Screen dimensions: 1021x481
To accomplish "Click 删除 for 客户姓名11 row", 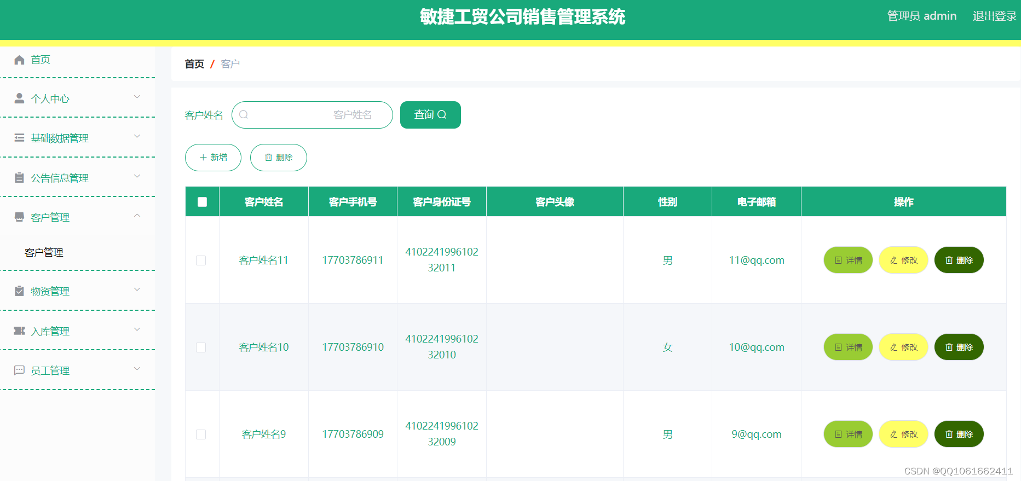I will [959, 260].
